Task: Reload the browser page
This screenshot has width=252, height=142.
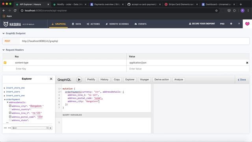Action: point(15,11)
